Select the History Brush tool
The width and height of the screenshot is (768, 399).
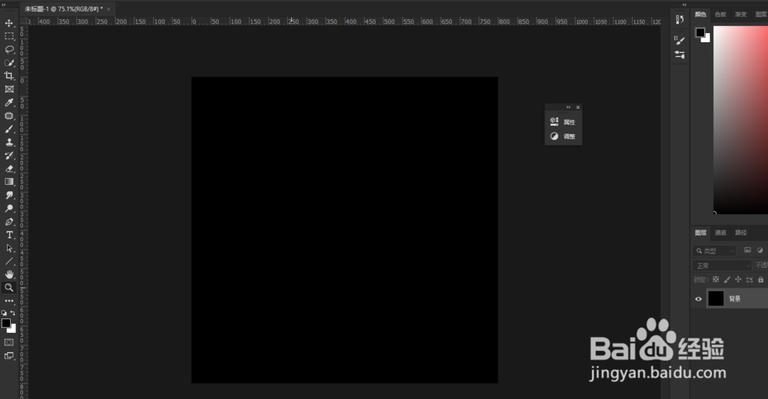coord(8,156)
